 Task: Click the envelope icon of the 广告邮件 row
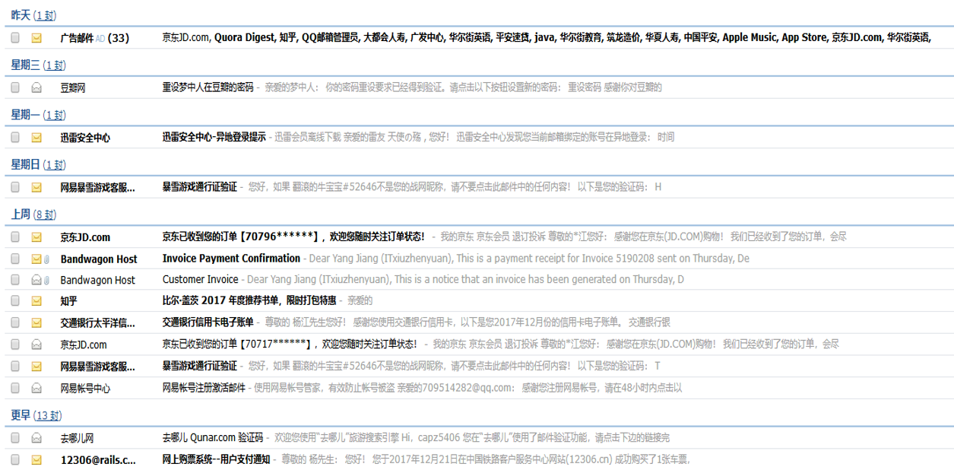point(36,38)
